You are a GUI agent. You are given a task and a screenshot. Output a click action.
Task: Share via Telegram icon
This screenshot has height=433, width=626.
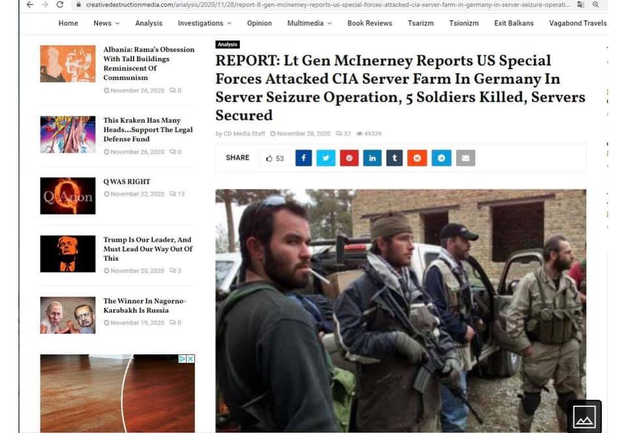click(441, 158)
